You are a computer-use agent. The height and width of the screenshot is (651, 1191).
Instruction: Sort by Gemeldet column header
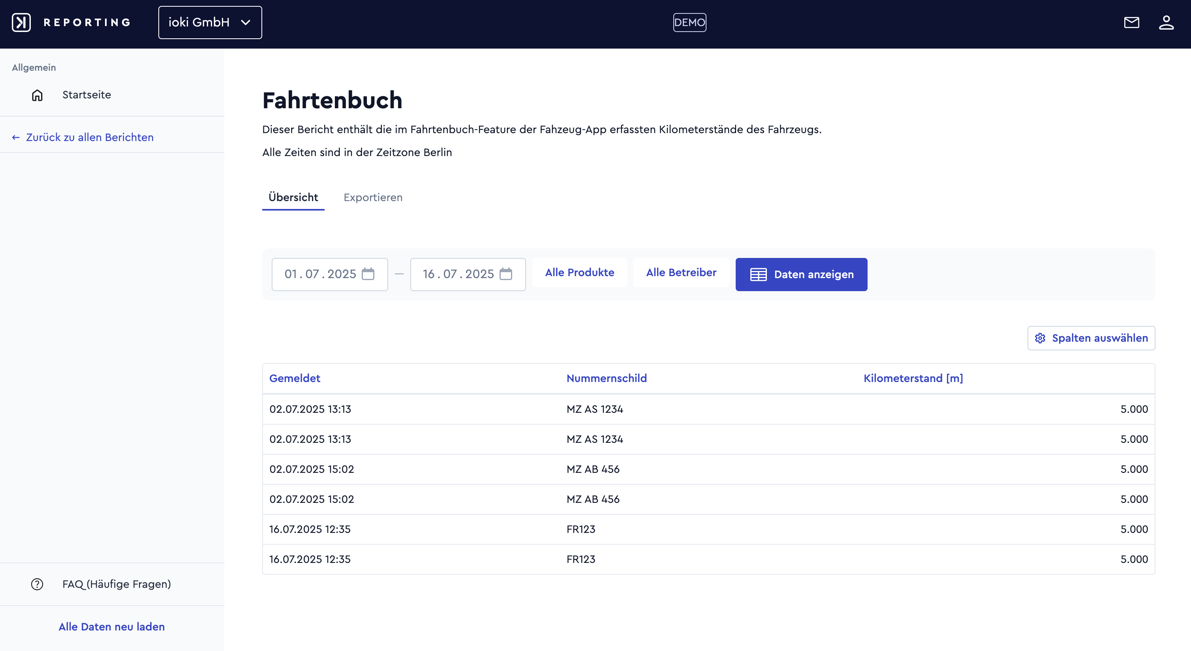(x=295, y=378)
